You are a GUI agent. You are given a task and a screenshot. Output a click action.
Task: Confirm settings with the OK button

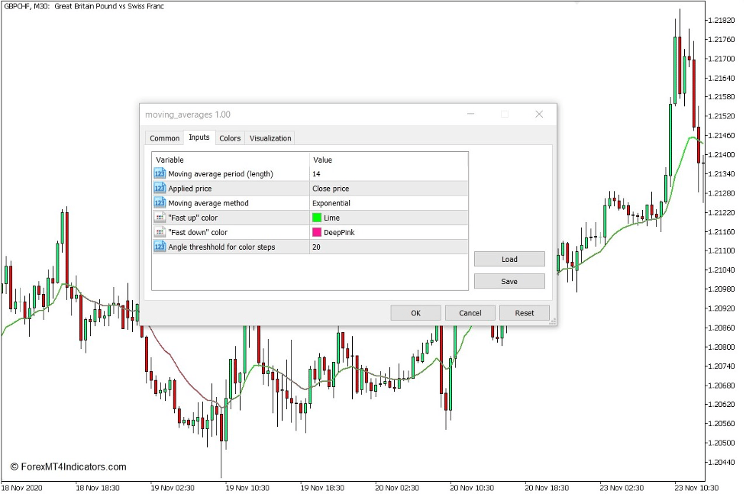[415, 312]
